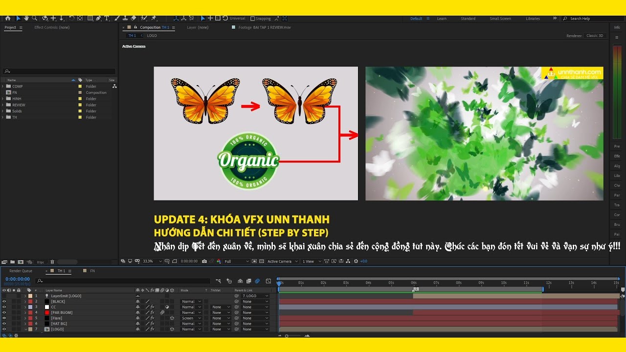Select the Zoom tool in the toolbar
This screenshot has height=352, width=626.
34,19
